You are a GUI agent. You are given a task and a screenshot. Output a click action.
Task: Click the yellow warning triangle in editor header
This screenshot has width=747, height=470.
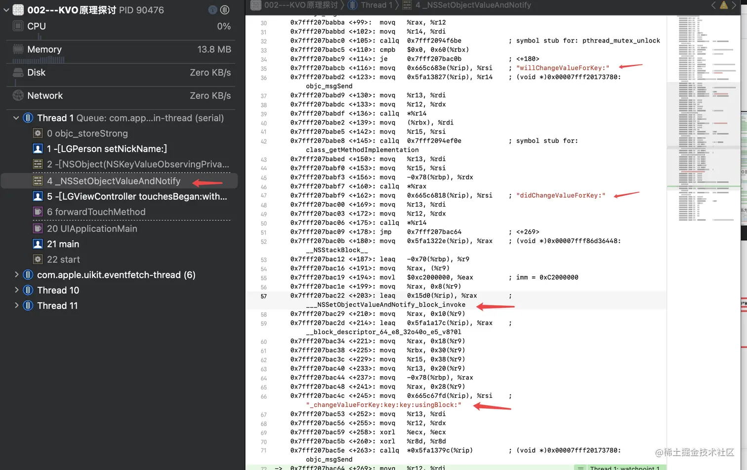pos(724,5)
